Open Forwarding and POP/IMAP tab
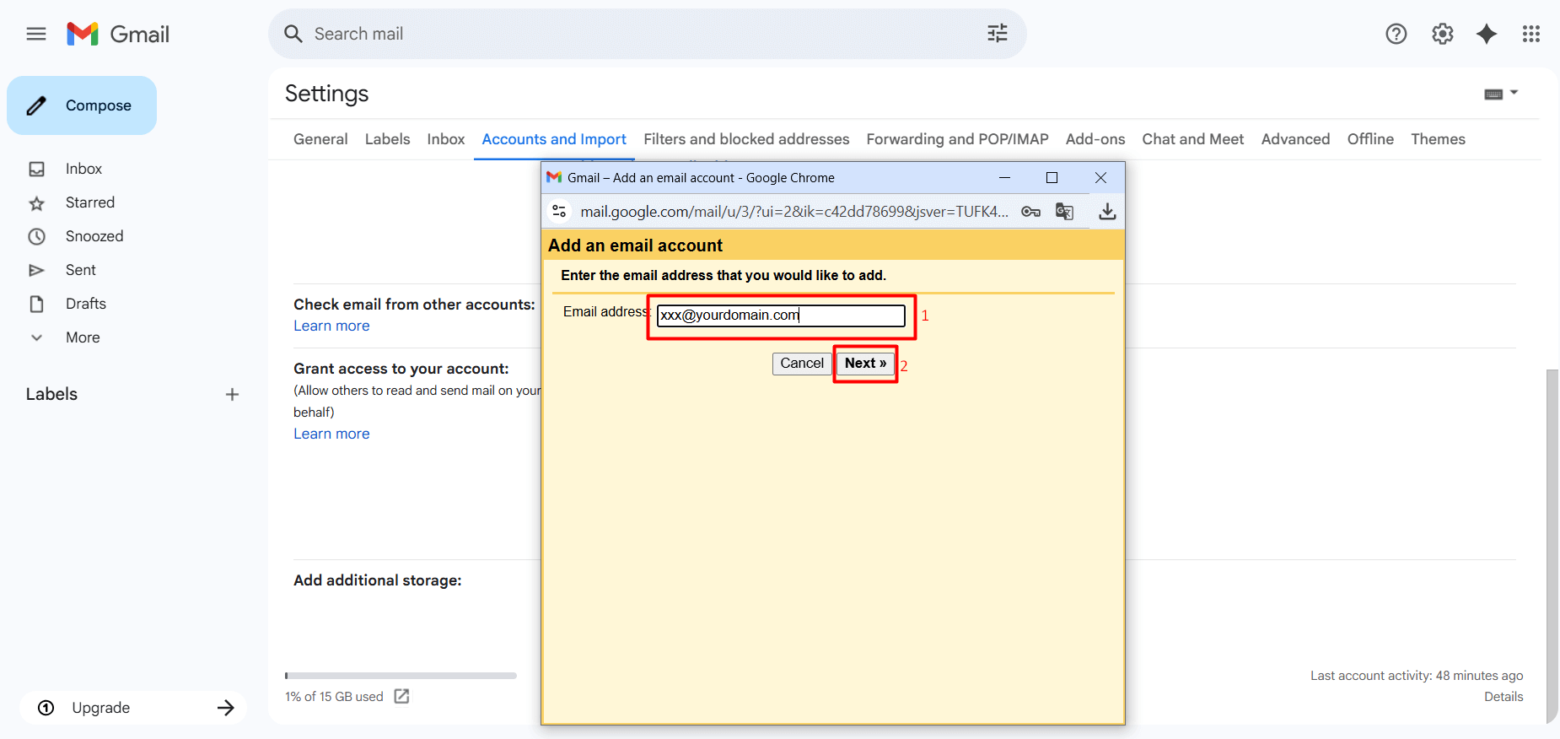 (957, 139)
